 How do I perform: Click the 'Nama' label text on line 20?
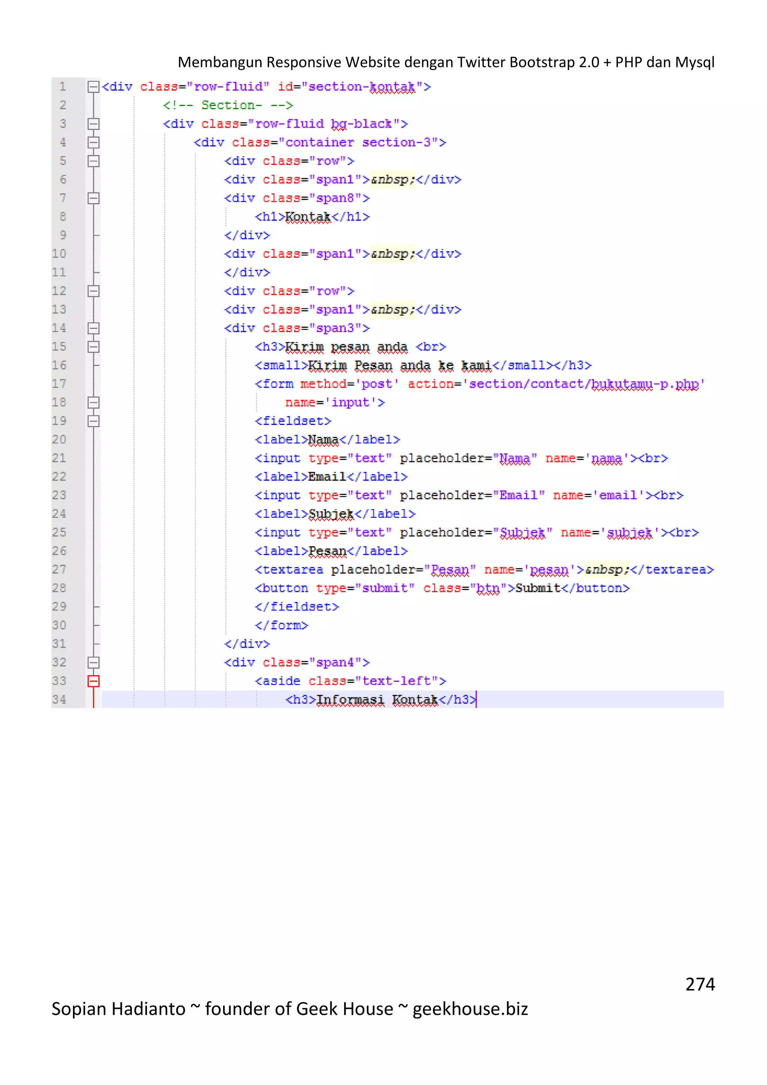click(324, 439)
